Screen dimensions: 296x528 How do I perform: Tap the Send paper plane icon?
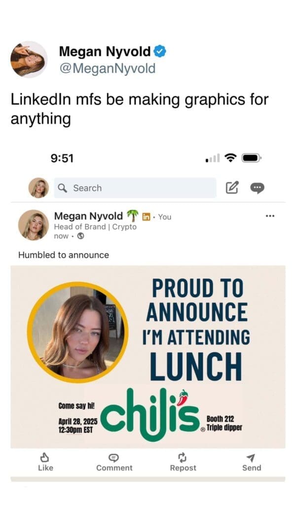pyautogui.click(x=251, y=457)
